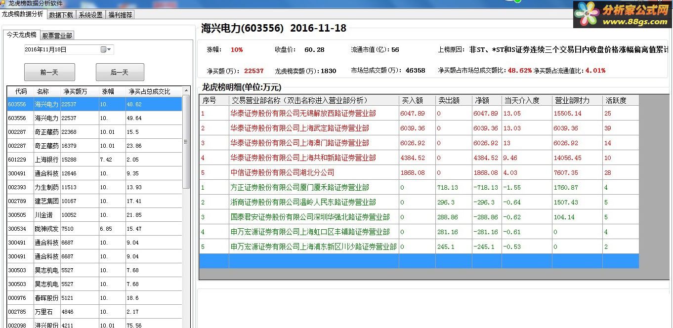The width and height of the screenshot is (673, 328).
Task: Click stock code 002393 in the list
Action: point(17,187)
